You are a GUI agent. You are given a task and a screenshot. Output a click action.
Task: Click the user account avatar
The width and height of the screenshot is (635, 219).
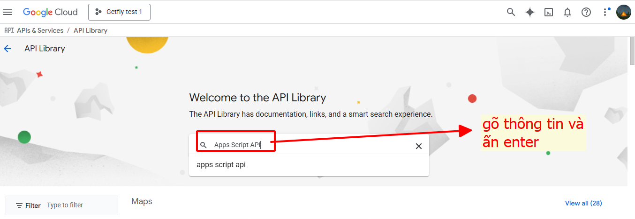[x=624, y=12]
